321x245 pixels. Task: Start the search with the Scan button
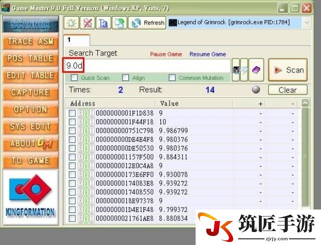point(288,70)
